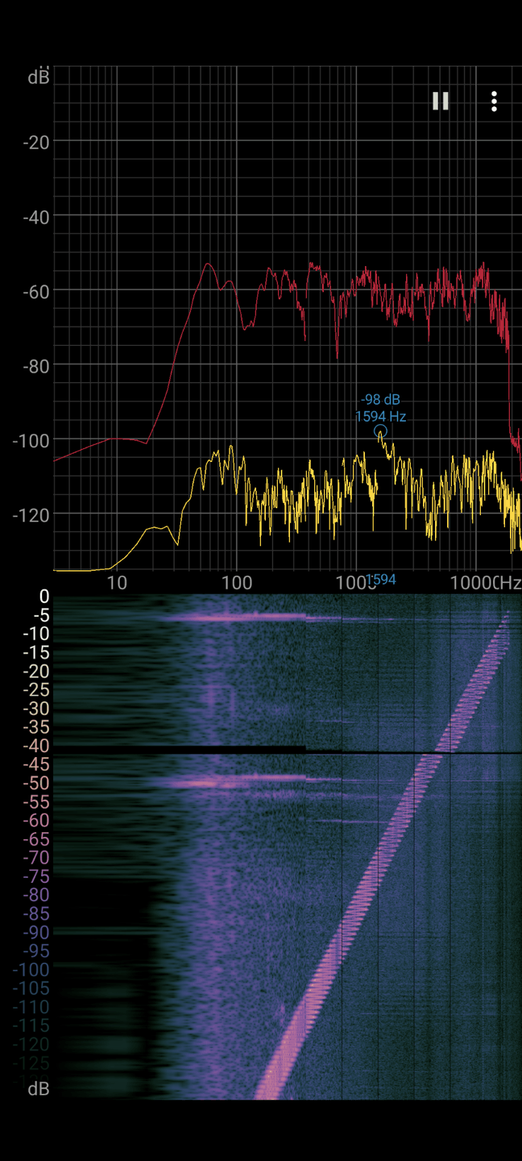This screenshot has width=522, height=1161.
Task: Tap the 0 label on the spectrogram color scale
Action: (43, 597)
